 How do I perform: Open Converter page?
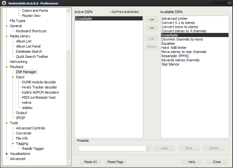click(x=24, y=133)
